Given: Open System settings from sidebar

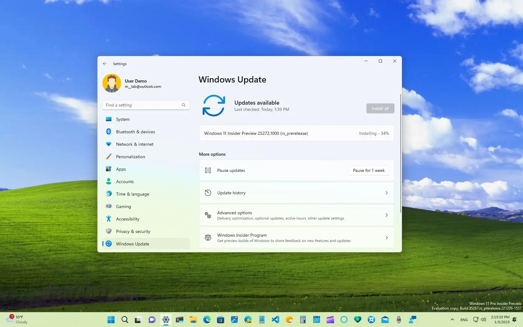Looking at the screenshot, I should (x=122, y=119).
